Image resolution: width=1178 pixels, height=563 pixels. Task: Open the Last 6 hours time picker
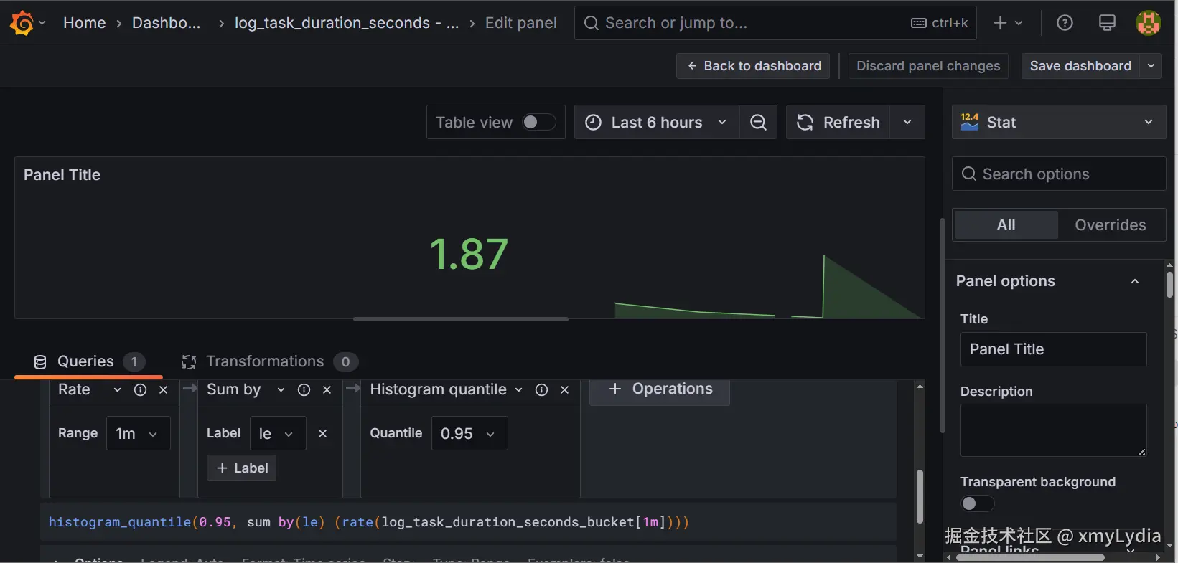657,123
